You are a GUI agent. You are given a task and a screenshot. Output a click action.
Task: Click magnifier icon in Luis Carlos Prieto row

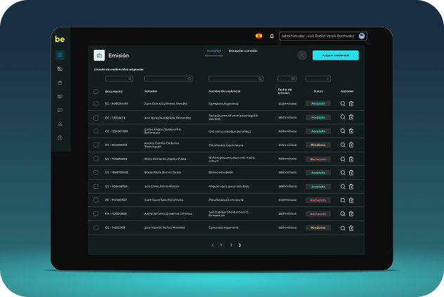pyautogui.click(x=343, y=187)
